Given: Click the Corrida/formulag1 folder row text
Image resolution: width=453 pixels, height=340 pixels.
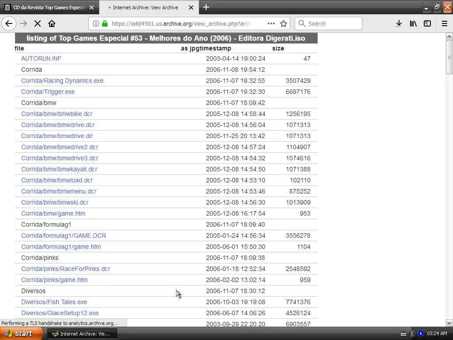Looking at the screenshot, I should (46, 224).
